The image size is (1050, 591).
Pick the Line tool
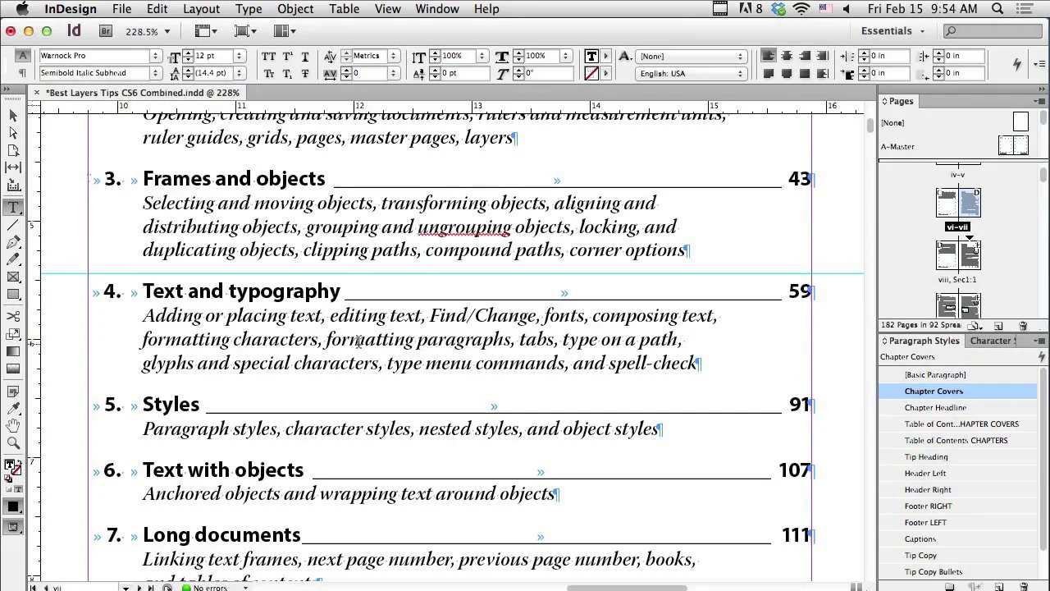[x=13, y=225]
